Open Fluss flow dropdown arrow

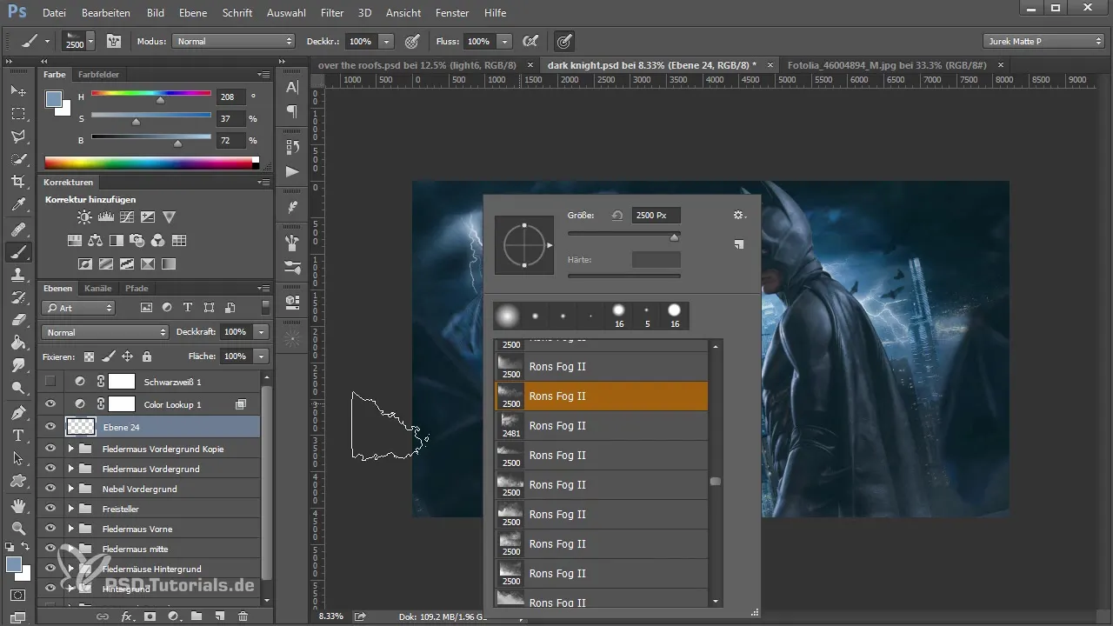pos(505,41)
